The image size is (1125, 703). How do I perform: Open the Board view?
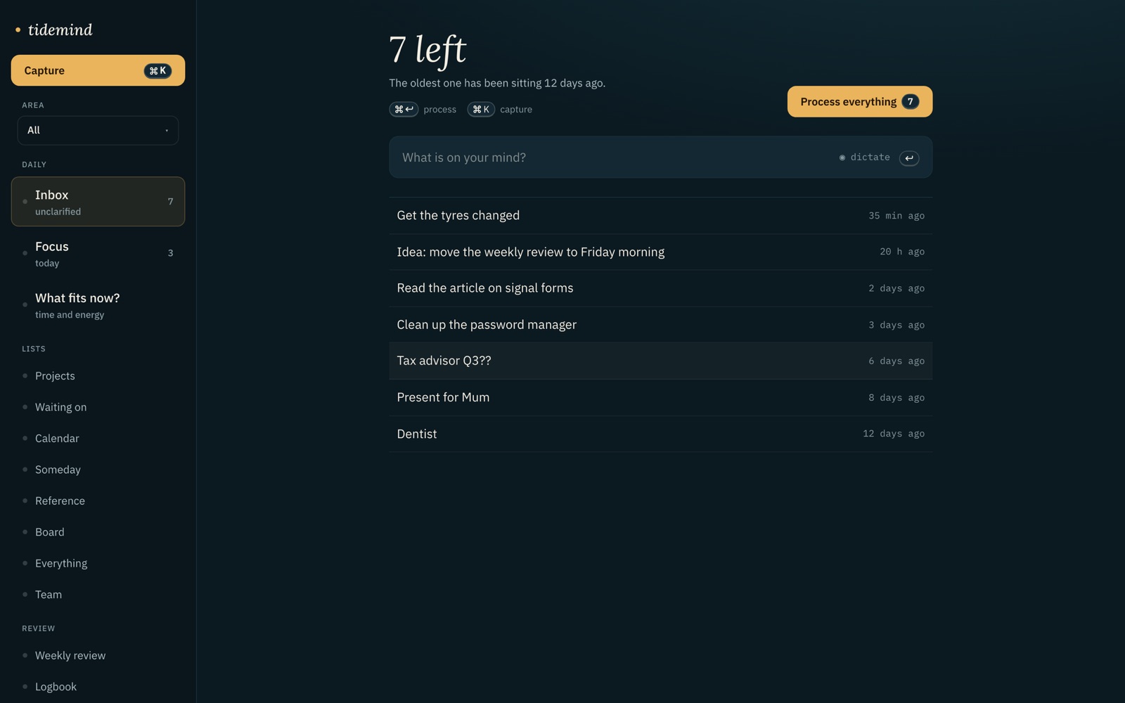(98, 532)
